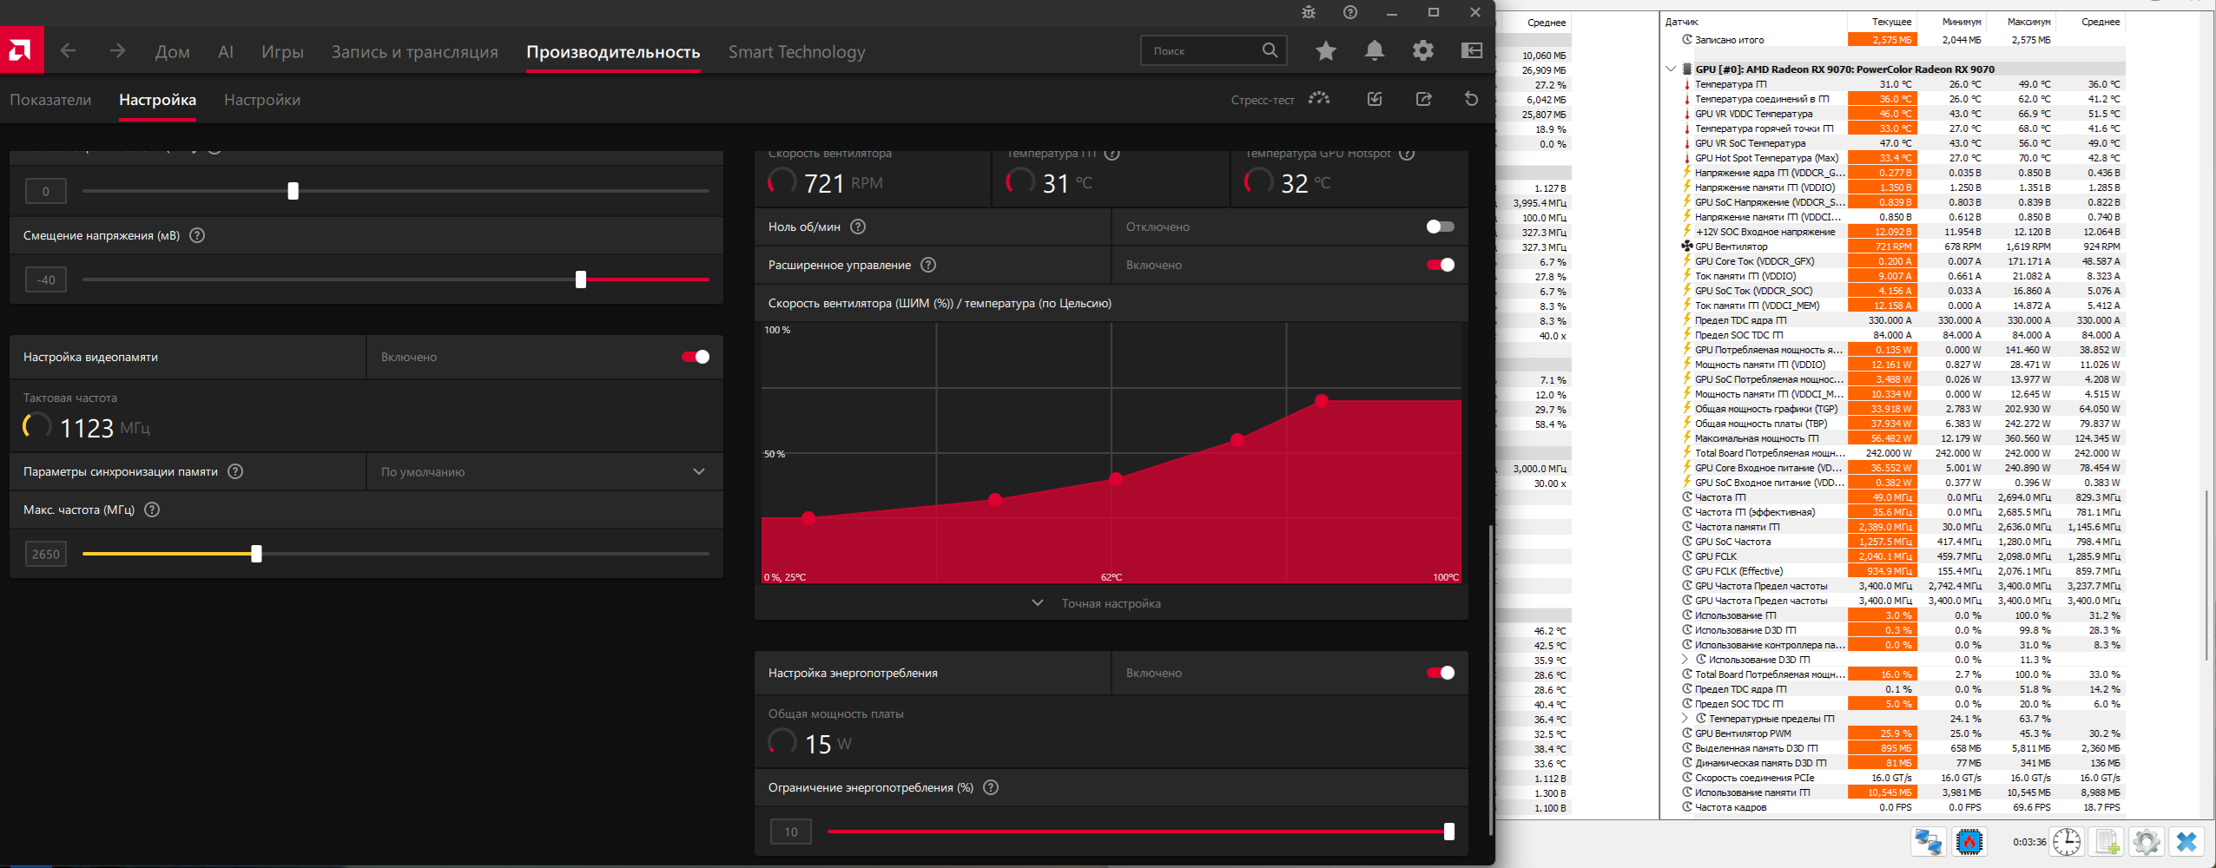Click the AMD logo home icon
The width and height of the screenshot is (2216, 868).
point(21,50)
